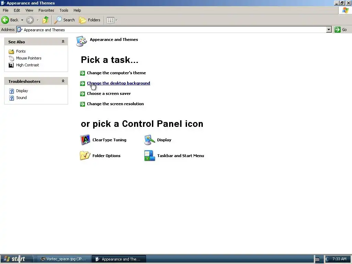Open the Forward history dropdown arrow

(37, 20)
